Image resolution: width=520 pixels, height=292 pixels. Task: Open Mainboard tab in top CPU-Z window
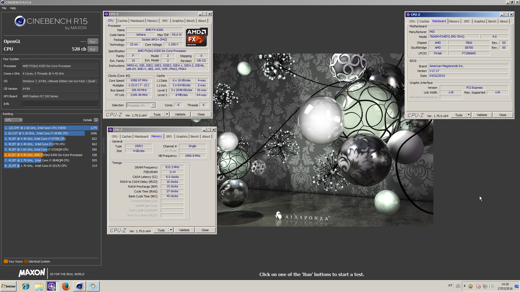pyautogui.click(x=137, y=21)
